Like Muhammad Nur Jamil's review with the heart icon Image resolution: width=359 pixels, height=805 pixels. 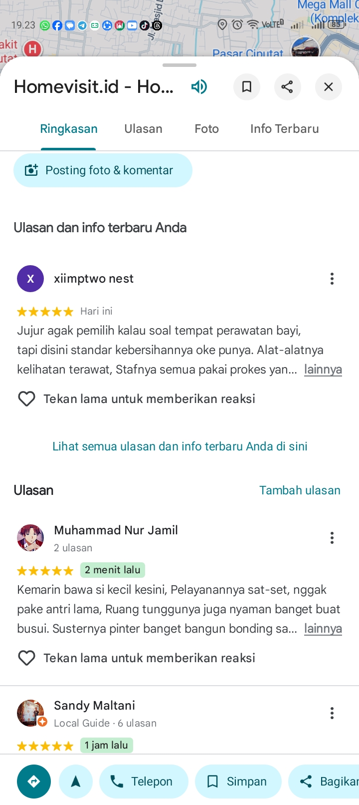pos(26,658)
